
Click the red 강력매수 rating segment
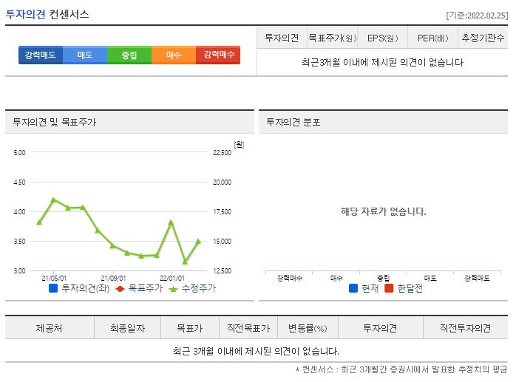point(218,55)
